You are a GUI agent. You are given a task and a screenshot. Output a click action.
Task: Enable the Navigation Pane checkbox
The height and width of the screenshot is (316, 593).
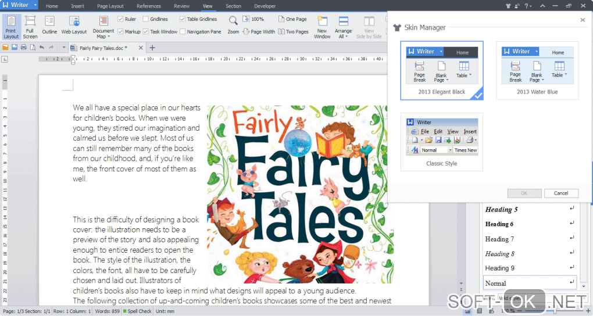(x=183, y=32)
